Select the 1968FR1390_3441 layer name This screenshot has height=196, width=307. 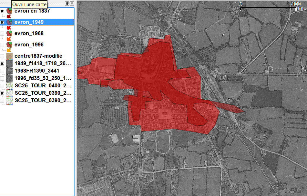coord(37,71)
